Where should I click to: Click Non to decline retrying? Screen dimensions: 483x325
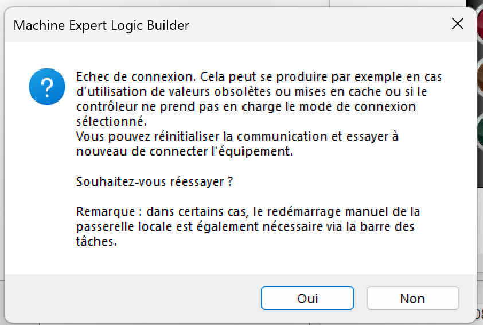412,299
